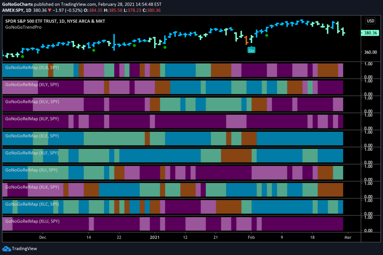This screenshot has height=255, width=383.
Task: Select the GoNoGoRelMap (XLY, SPY) label
Action: pyautogui.click(x=32, y=85)
